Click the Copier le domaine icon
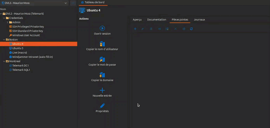The height and width of the screenshot is (128, 270). click(102, 75)
